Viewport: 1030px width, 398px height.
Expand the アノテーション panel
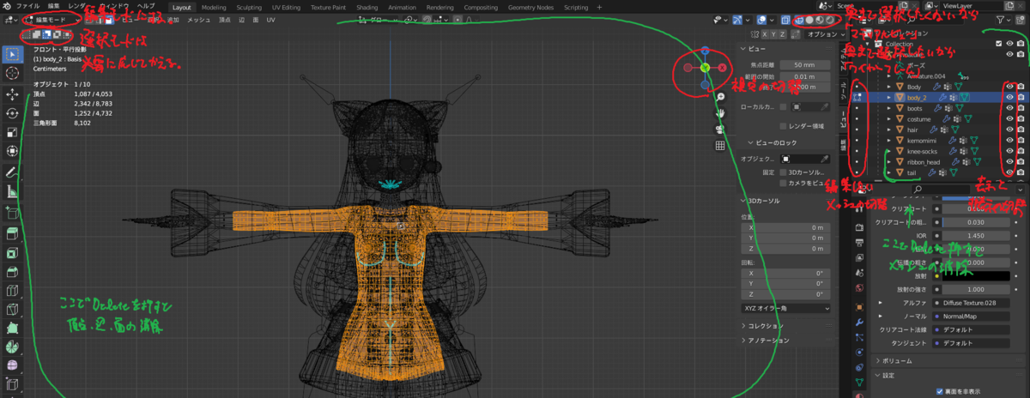click(743, 341)
